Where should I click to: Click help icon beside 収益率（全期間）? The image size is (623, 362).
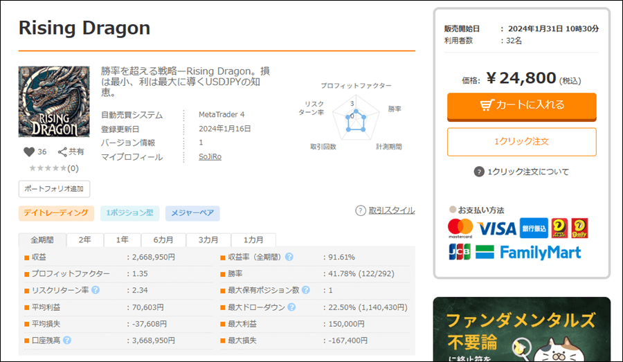coord(289,257)
